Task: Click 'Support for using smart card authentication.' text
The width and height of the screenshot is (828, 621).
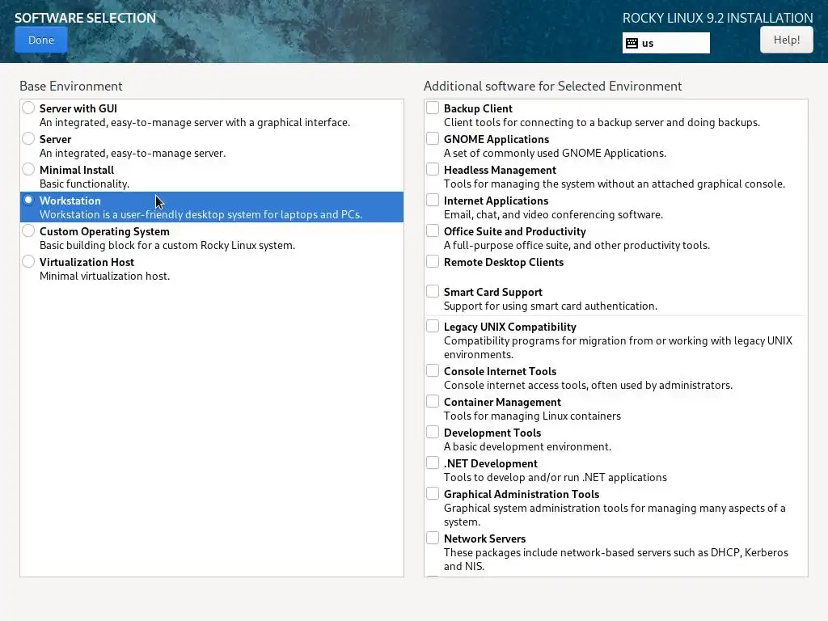Action: (x=551, y=306)
